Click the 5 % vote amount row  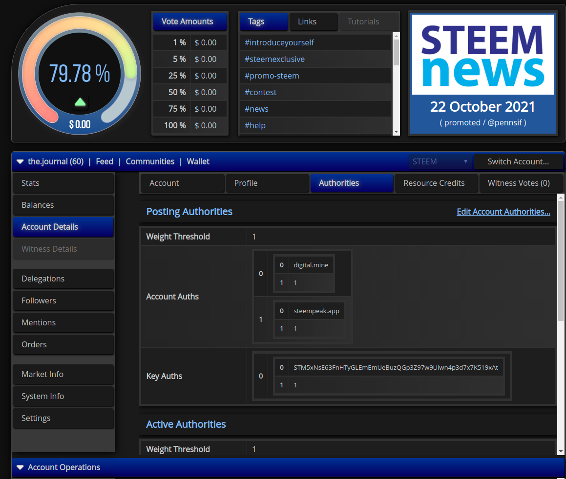tap(190, 59)
